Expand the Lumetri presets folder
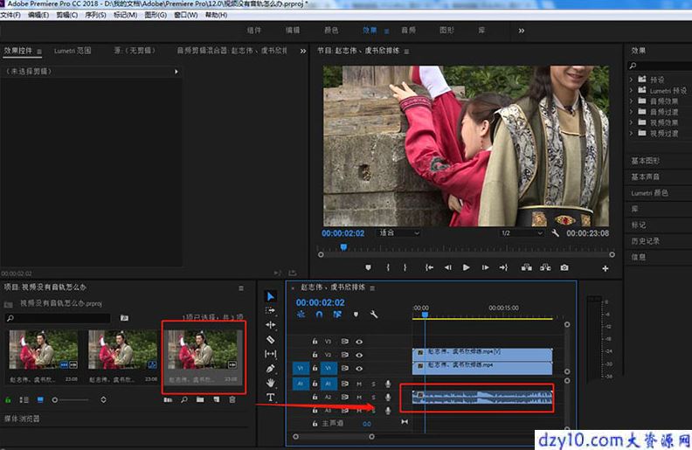Image resolution: width=692 pixels, height=450 pixels. click(631, 91)
